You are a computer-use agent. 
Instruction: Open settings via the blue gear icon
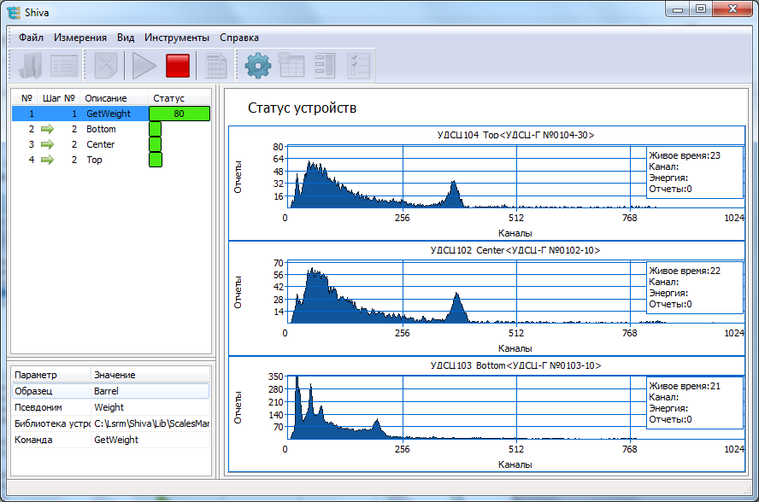click(x=258, y=66)
